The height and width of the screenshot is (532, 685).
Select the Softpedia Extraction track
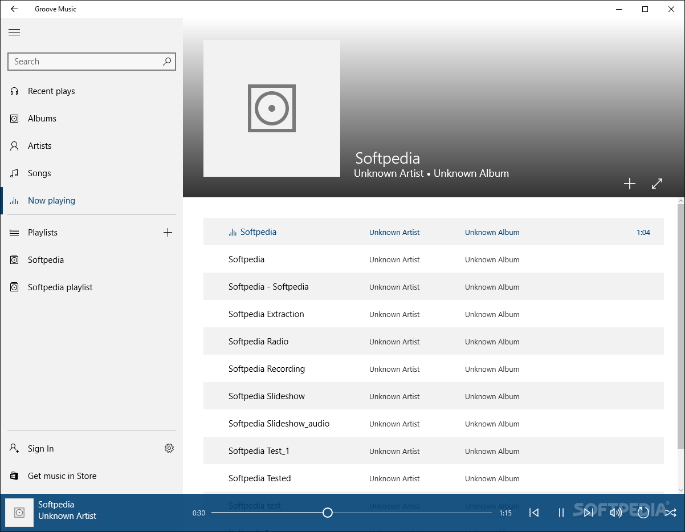tap(434, 314)
